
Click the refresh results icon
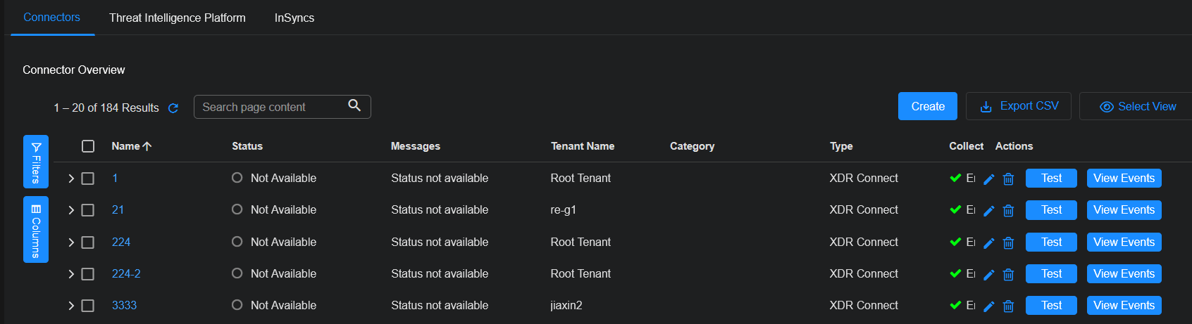[x=173, y=108]
